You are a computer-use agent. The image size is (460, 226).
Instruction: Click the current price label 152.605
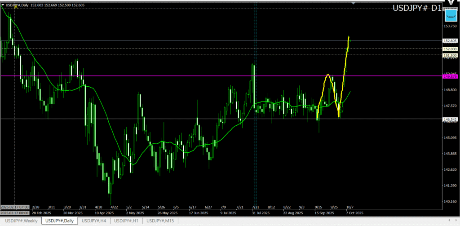tap(450, 41)
